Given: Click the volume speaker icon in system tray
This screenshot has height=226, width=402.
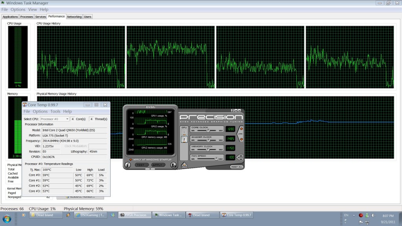Looking at the screenshot, I should [373, 215].
